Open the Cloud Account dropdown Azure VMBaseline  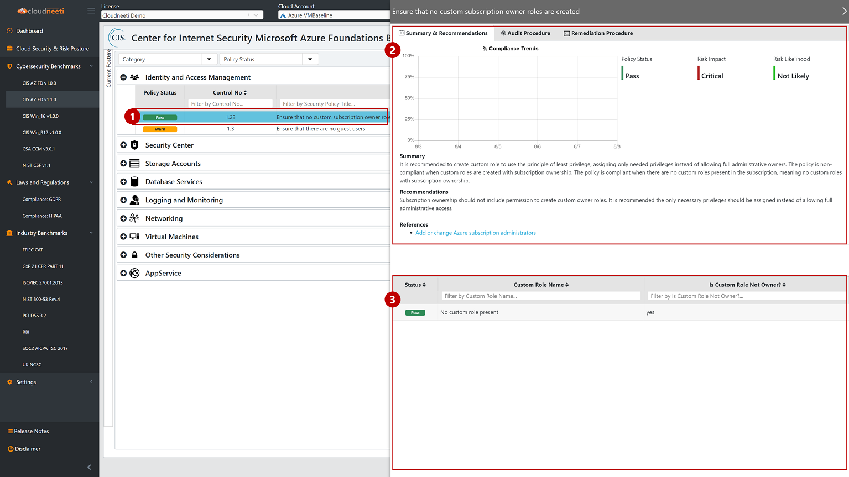tap(334, 15)
